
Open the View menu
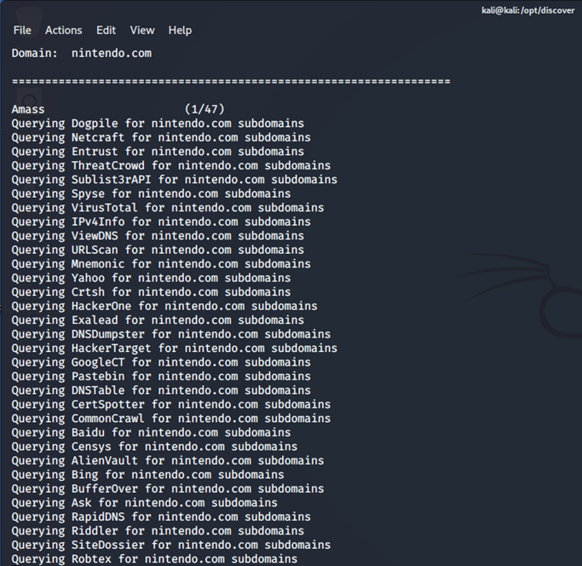pyautogui.click(x=142, y=31)
